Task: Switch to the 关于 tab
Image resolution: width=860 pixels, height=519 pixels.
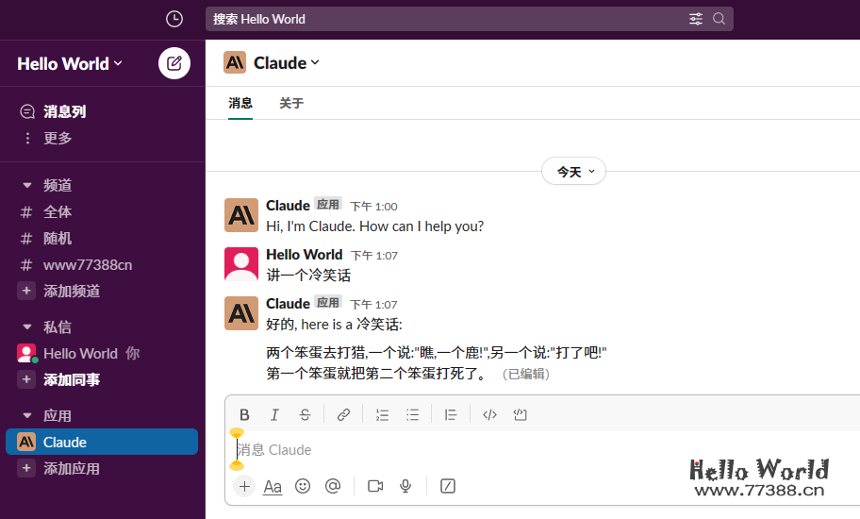Action: pyautogui.click(x=291, y=103)
